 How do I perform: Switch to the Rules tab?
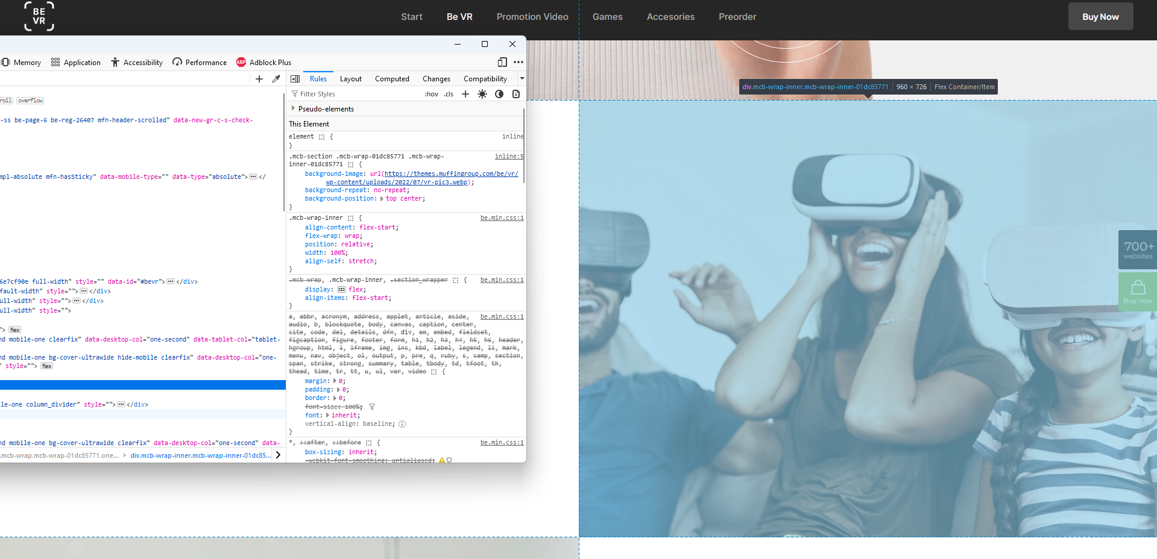(318, 79)
